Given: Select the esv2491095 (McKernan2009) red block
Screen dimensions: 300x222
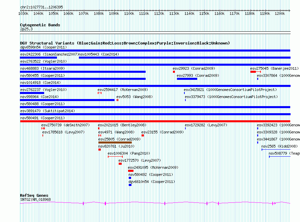Looking at the screenshot, I should (131, 171).
